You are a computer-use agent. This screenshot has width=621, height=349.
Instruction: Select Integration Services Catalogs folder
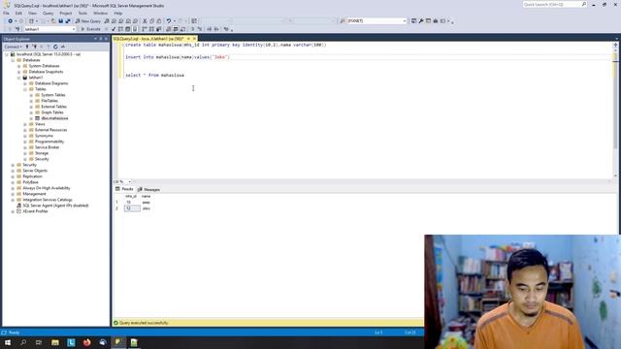coord(48,200)
